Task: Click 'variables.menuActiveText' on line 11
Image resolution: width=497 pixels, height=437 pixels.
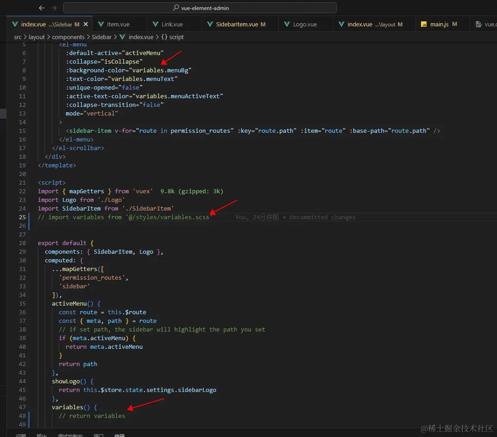Action: pyautogui.click(x=177, y=96)
